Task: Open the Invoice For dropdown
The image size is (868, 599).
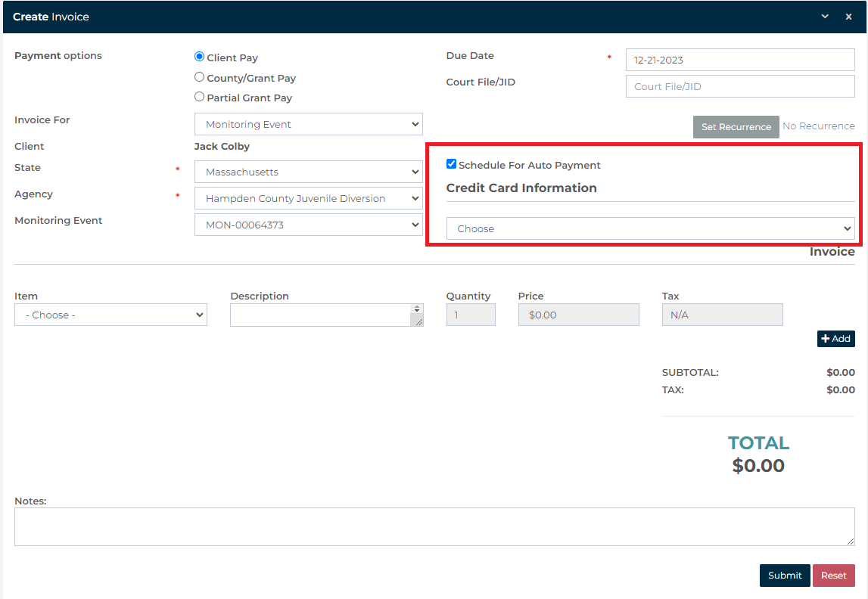Action: (x=308, y=124)
